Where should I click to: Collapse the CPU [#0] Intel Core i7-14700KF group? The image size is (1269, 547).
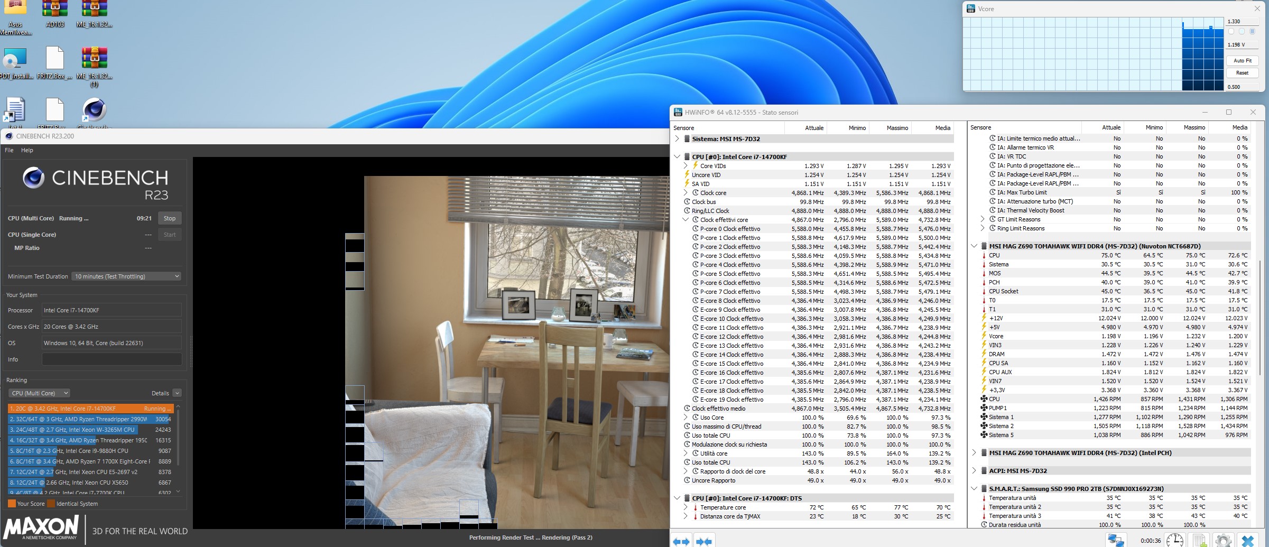(x=677, y=157)
